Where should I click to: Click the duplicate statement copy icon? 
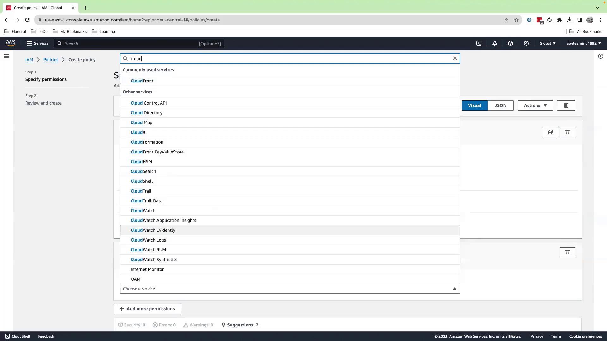[x=550, y=132]
